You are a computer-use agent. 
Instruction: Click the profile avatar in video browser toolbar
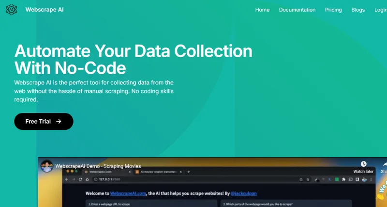[x=364, y=179]
